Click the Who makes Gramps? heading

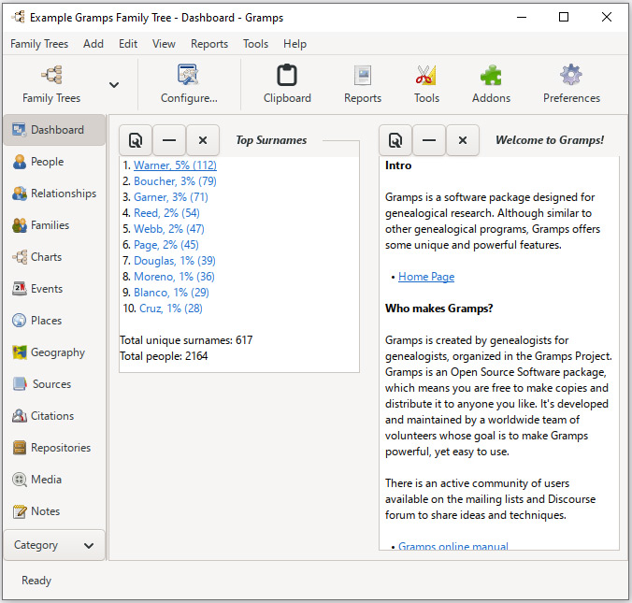click(x=438, y=309)
